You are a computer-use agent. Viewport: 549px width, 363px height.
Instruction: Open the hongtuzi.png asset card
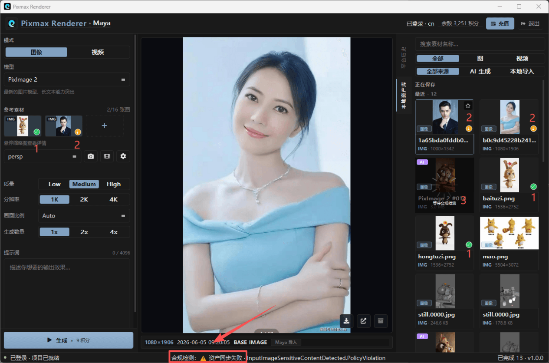tap(444, 243)
